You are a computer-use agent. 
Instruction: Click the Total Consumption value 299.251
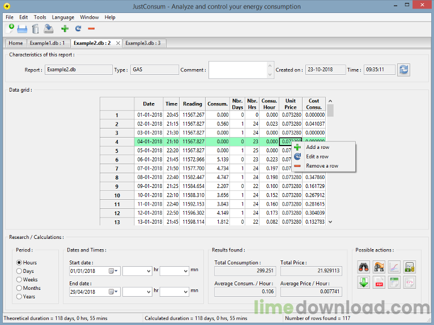point(245,271)
